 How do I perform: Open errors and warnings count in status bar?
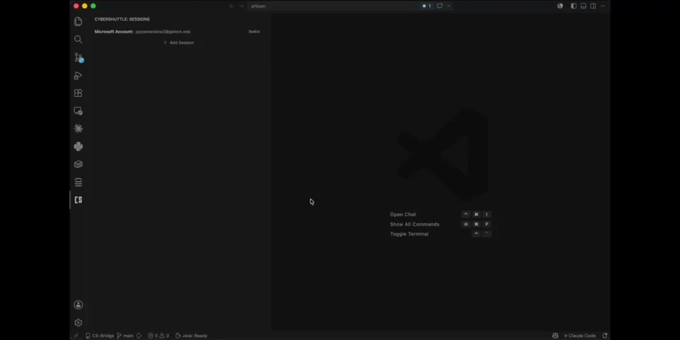[x=158, y=336]
